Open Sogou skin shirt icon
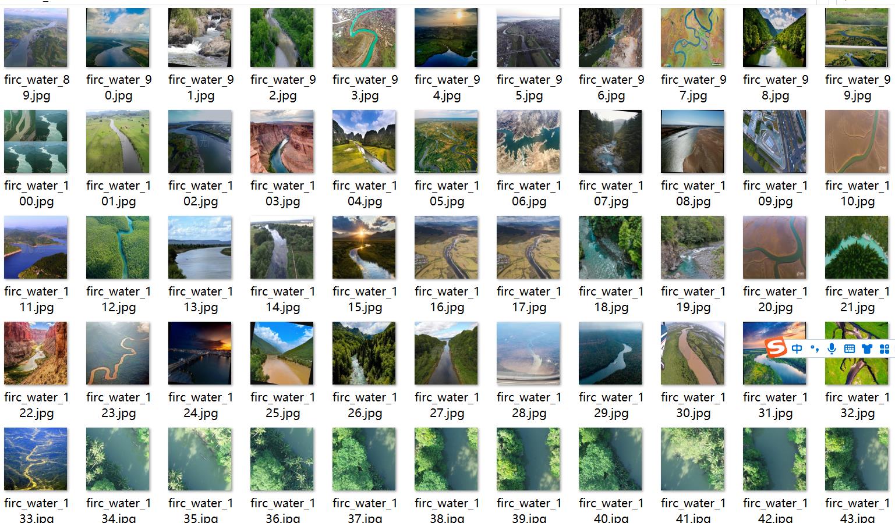Viewport: 895px width, 523px height. pos(867,348)
